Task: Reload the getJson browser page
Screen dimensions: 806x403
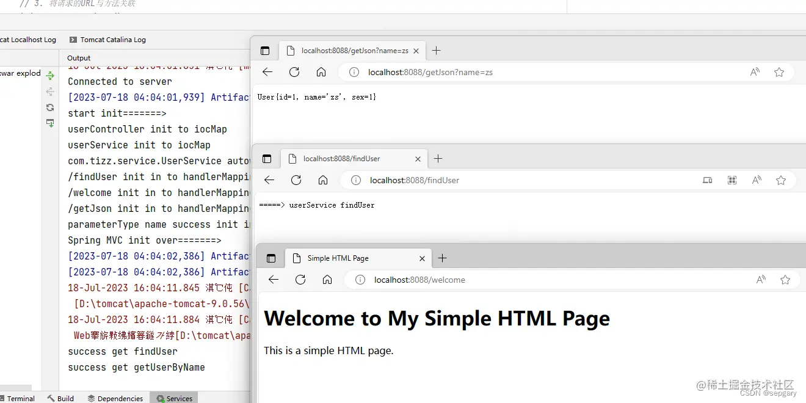Action: [x=294, y=72]
